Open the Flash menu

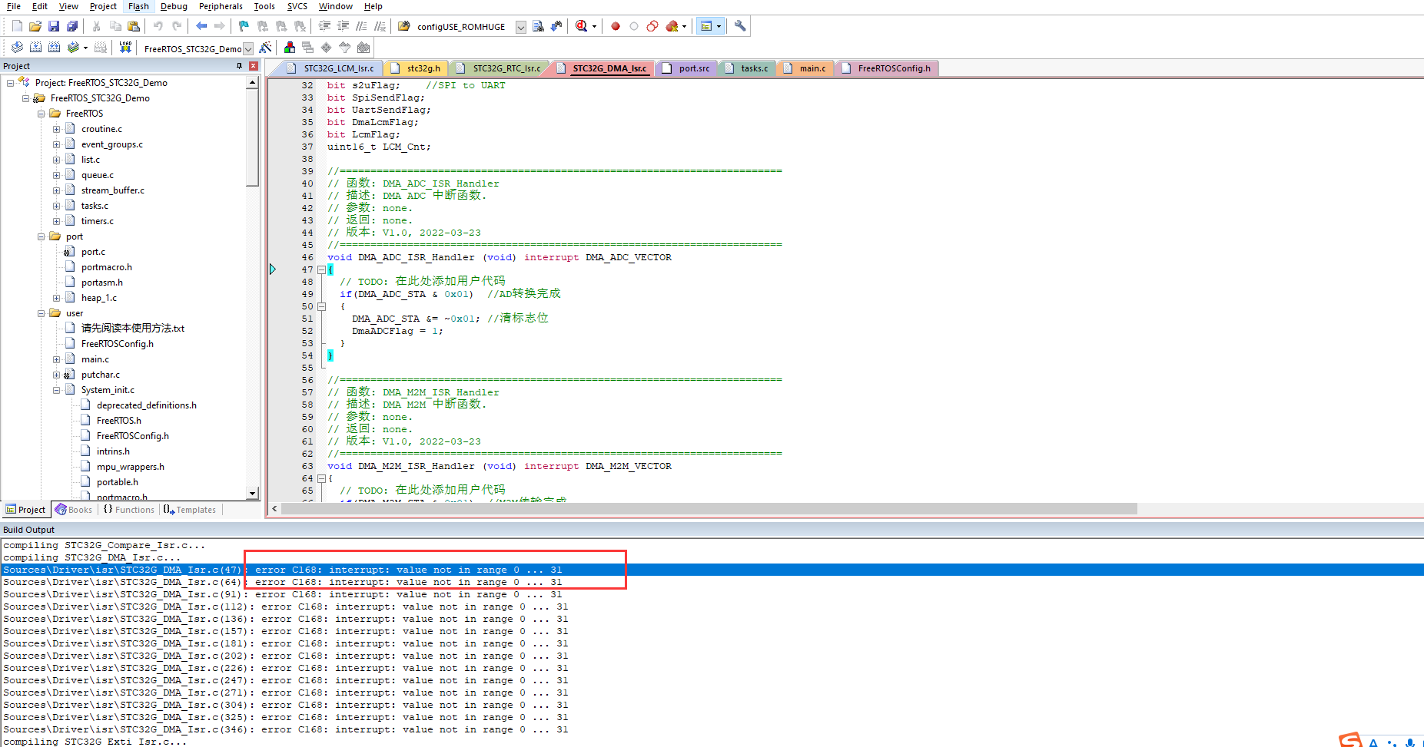138,6
